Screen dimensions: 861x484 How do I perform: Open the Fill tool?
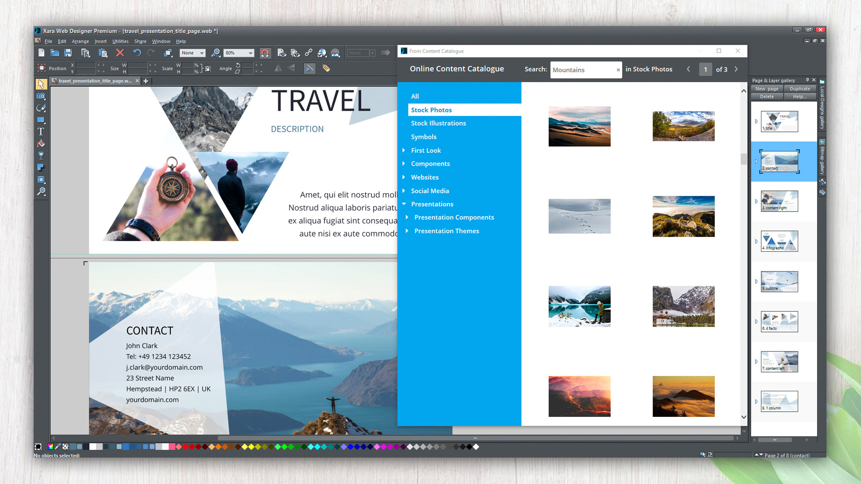pyautogui.click(x=41, y=144)
